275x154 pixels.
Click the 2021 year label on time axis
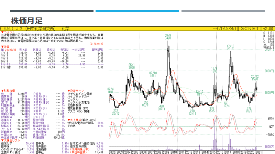click(x=259, y=152)
